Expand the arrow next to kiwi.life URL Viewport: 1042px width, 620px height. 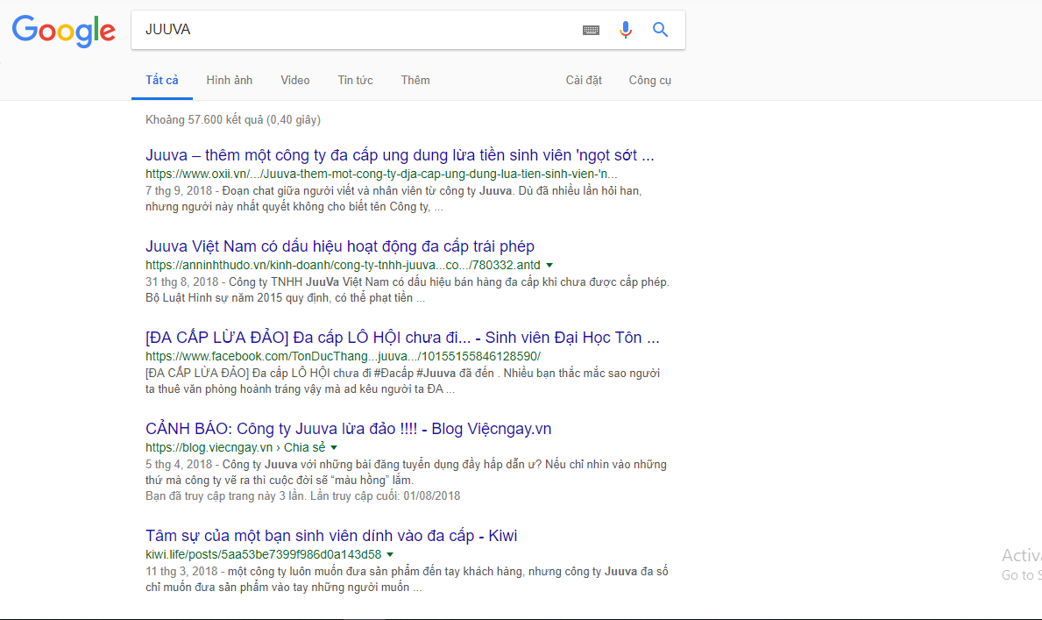[390, 554]
